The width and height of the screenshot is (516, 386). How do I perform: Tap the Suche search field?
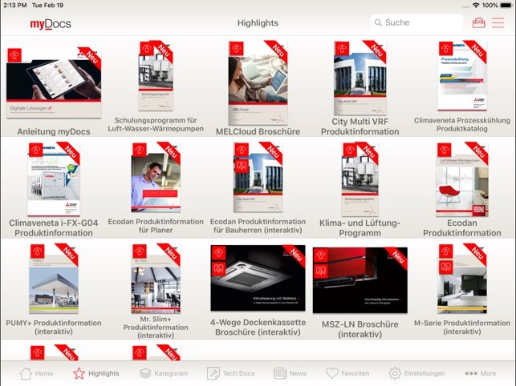pyautogui.click(x=416, y=22)
